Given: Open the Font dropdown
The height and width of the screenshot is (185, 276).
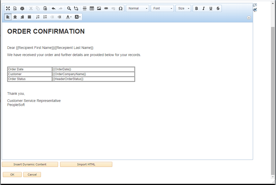Looking at the screenshot, I should click(162, 8).
